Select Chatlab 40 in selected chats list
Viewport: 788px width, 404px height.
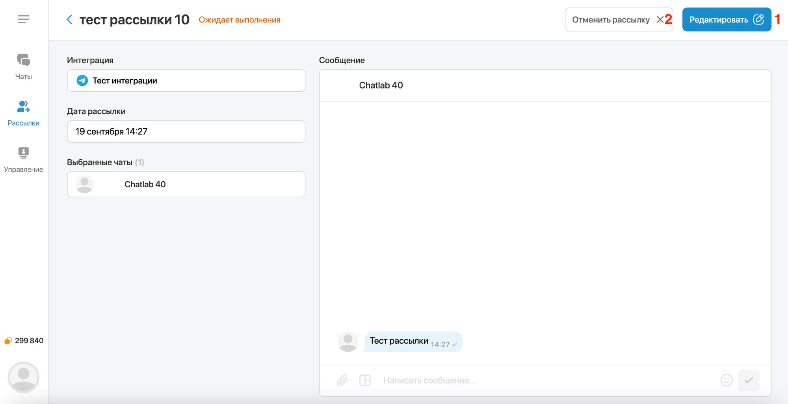[x=186, y=184]
